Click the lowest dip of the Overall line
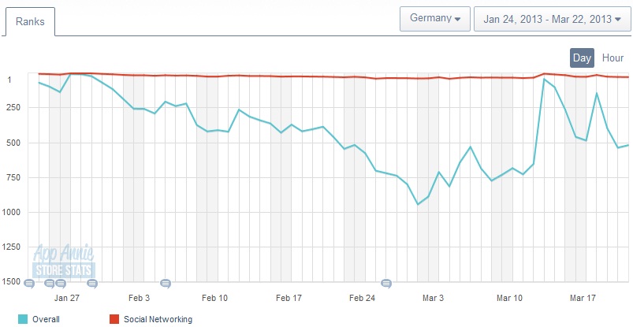Image resolution: width=633 pixels, height=327 pixels. coord(418,204)
